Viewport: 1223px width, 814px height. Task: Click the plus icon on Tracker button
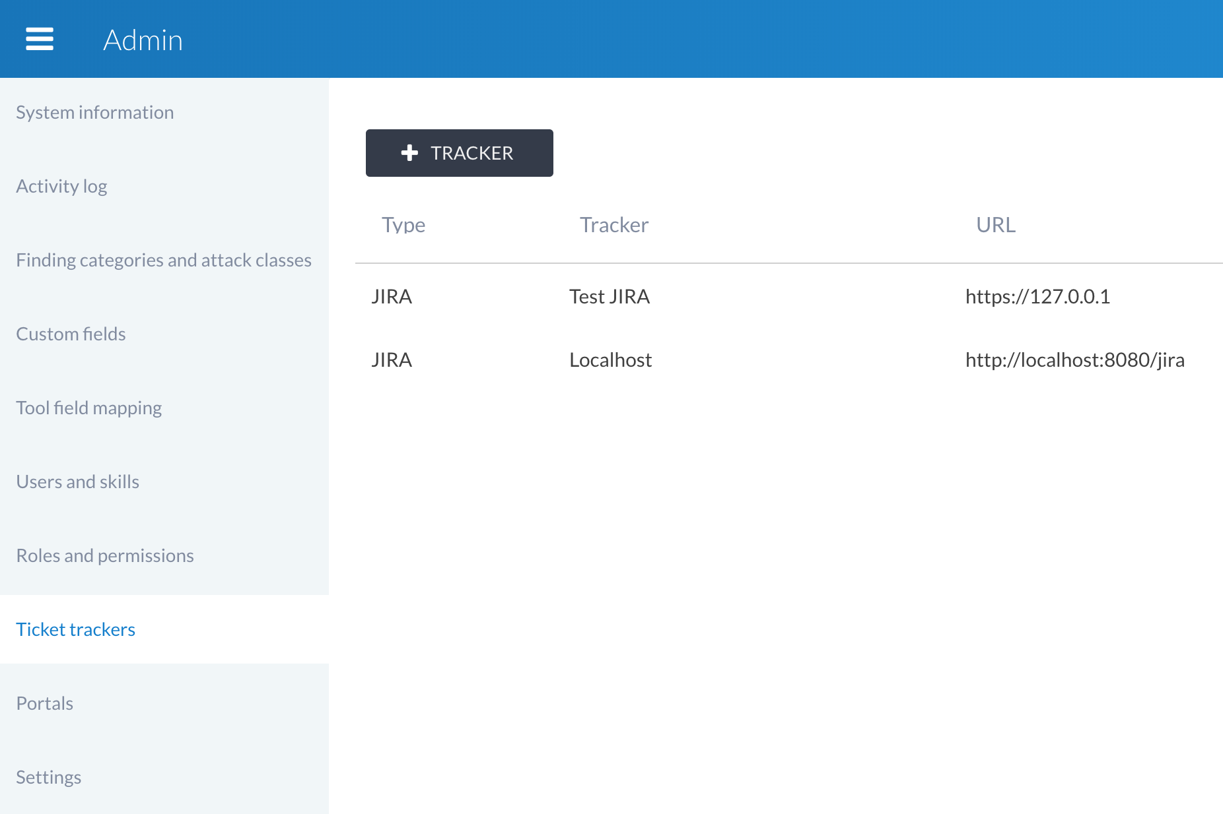click(409, 153)
